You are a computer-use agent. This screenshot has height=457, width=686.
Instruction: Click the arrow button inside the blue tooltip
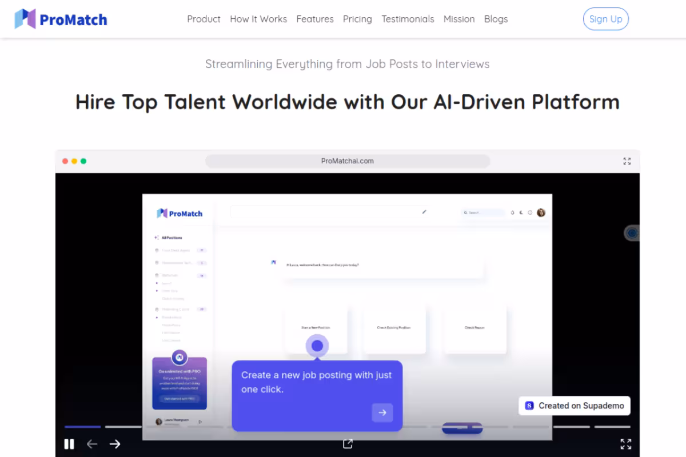coord(382,412)
